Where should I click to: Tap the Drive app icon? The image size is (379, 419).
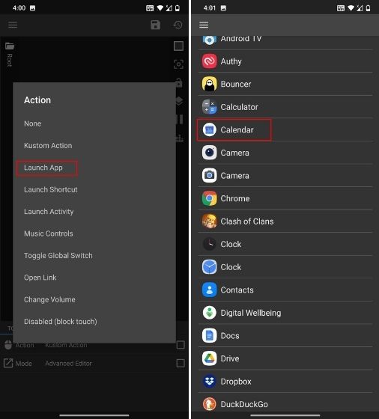pyautogui.click(x=209, y=358)
